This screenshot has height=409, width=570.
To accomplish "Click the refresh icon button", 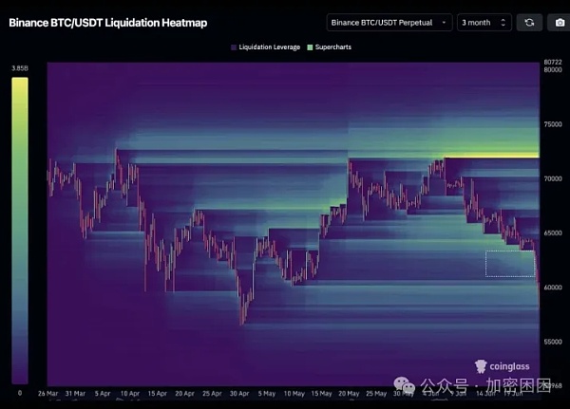I will pyautogui.click(x=529, y=23).
